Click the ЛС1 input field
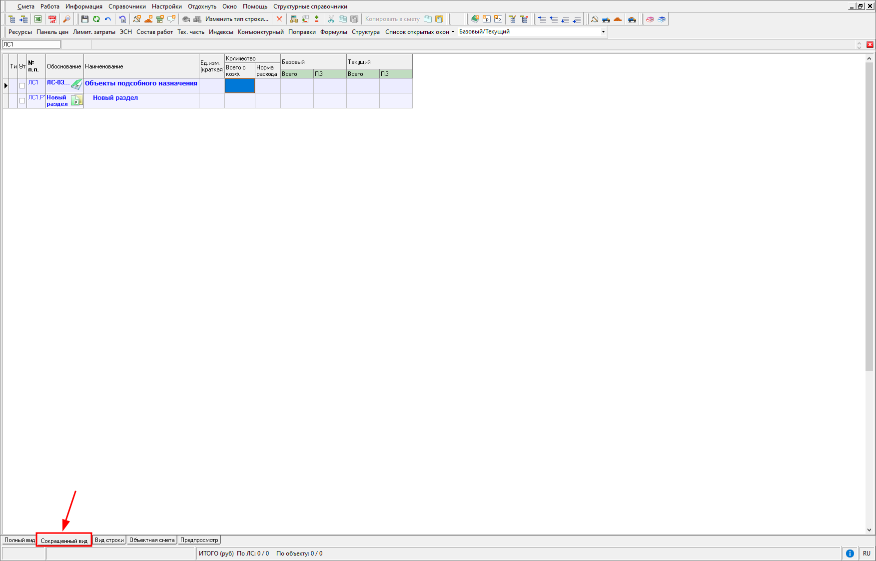The width and height of the screenshot is (876, 561). pos(31,44)
